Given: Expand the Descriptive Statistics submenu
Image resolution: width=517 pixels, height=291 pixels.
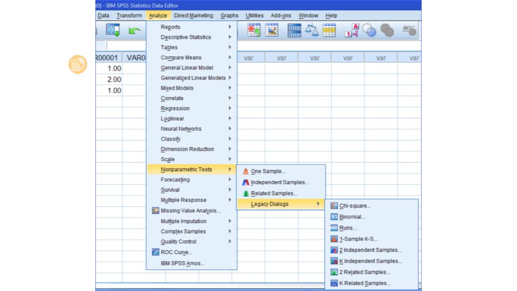Looking at the screenshot, I should click(x=192, y=37).
